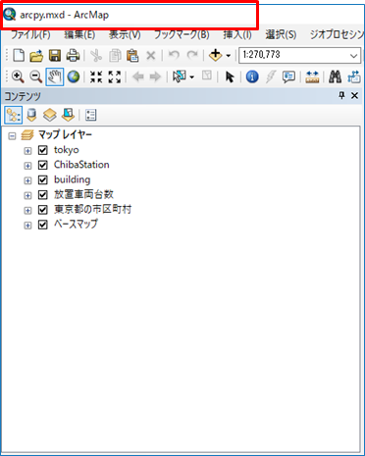Click the Full Extent globe icon
365x456 pixels.
[x=74, y=76]
